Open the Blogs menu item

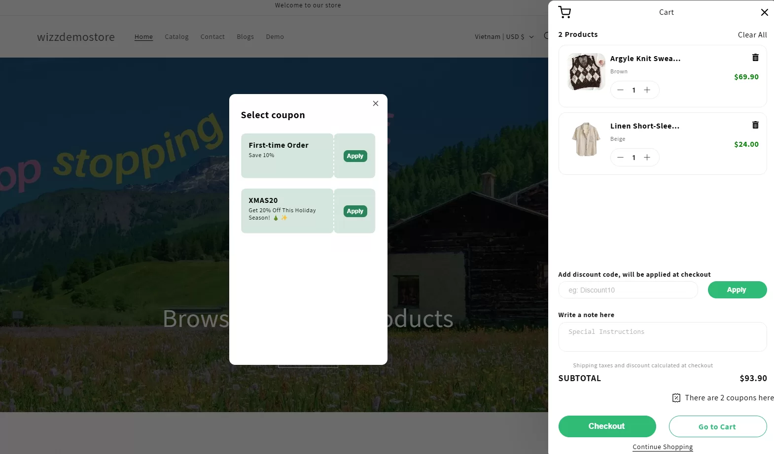(x=245, y=37)
